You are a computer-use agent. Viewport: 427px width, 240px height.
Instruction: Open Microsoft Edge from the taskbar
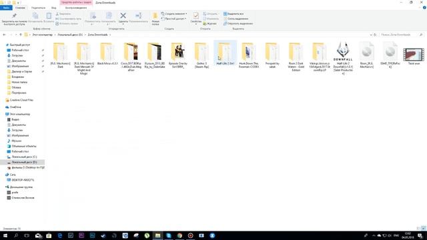[x=59, y=235]
